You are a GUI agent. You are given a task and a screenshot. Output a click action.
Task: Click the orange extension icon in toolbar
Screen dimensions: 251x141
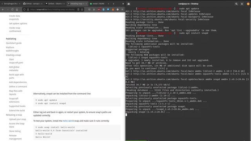pos(113,9)
